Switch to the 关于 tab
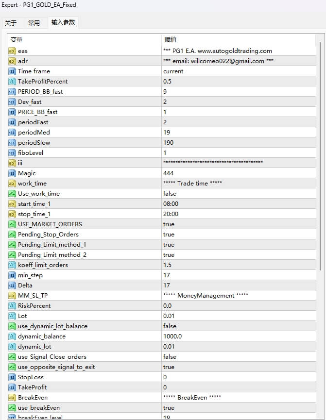 pyautogui.click(x=11, y=23)
